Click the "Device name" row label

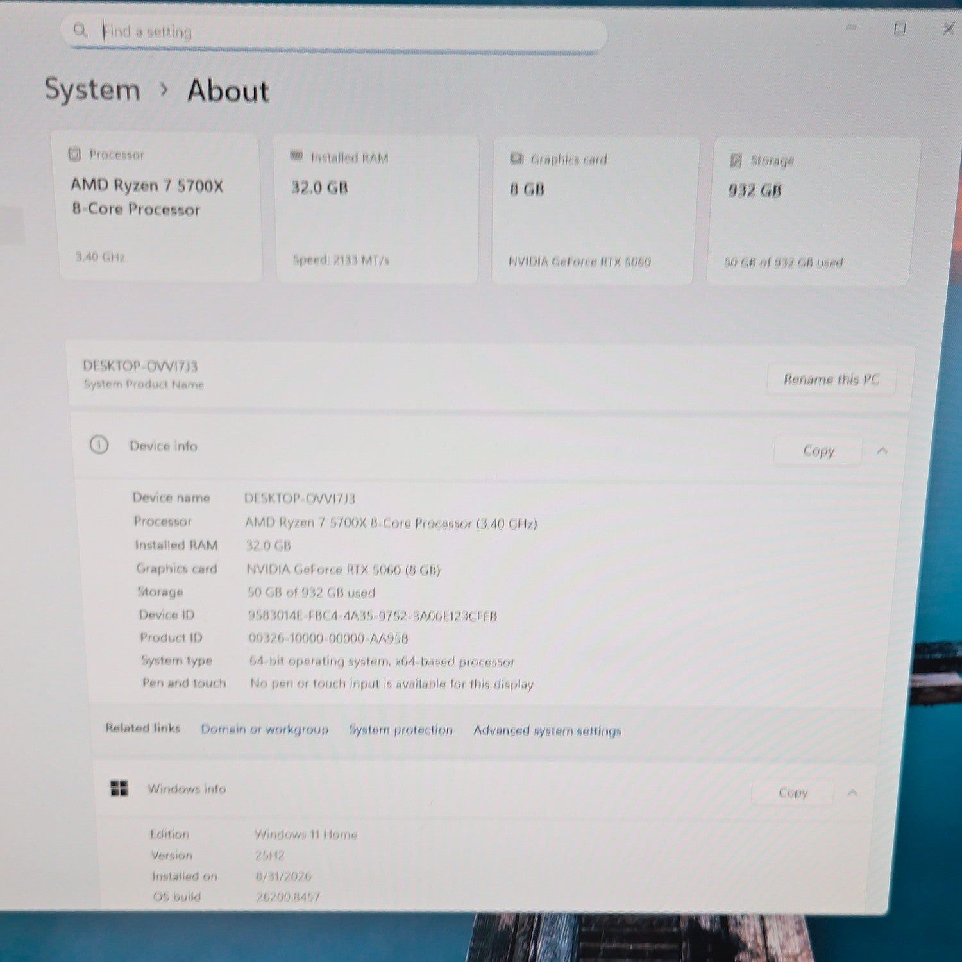pyautogui.click(x=171, y=498)
